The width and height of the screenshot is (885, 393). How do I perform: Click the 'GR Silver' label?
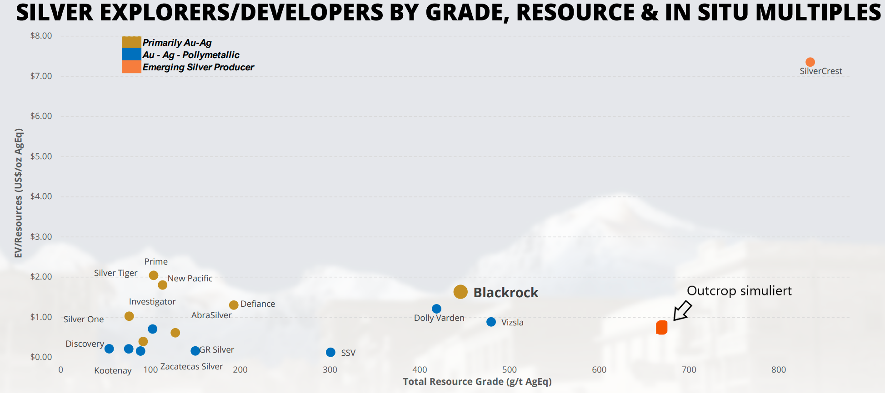pyautogui.click(x=217, y=350)
